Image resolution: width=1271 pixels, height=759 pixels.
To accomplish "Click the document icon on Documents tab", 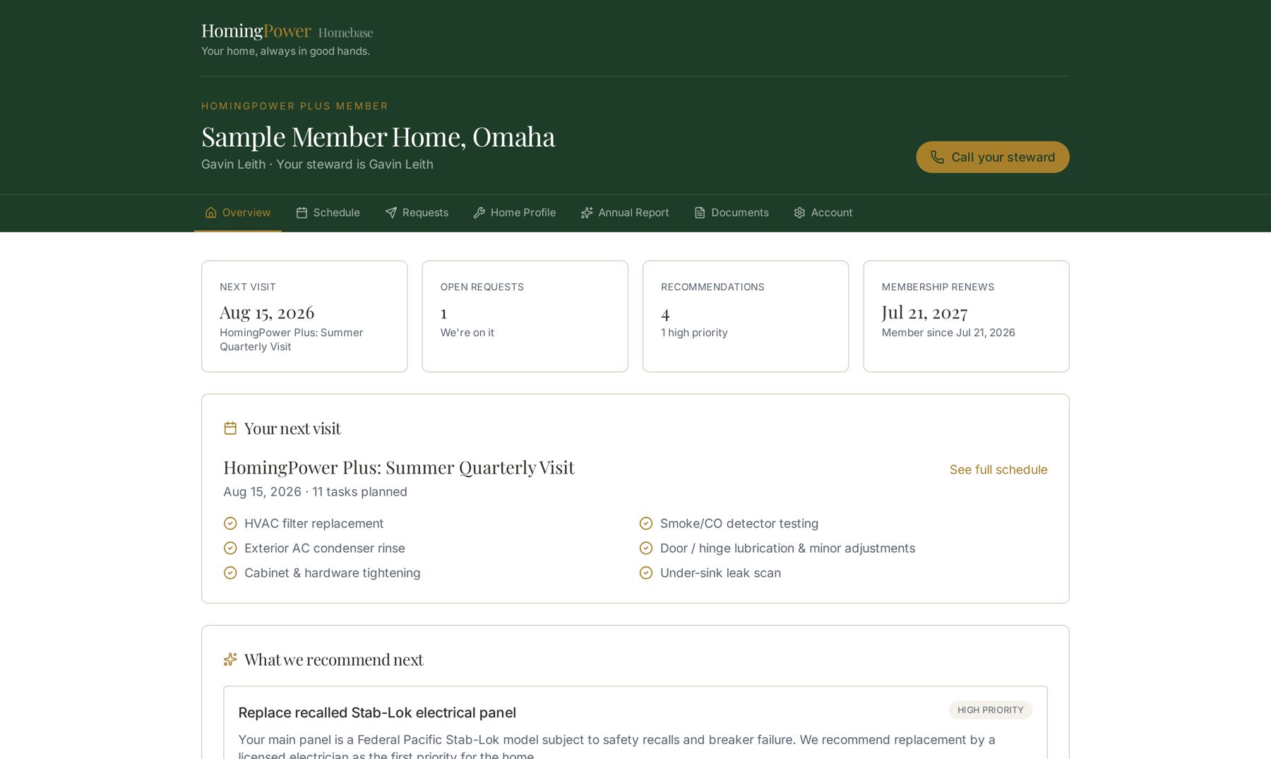I will tap(700, 213).
